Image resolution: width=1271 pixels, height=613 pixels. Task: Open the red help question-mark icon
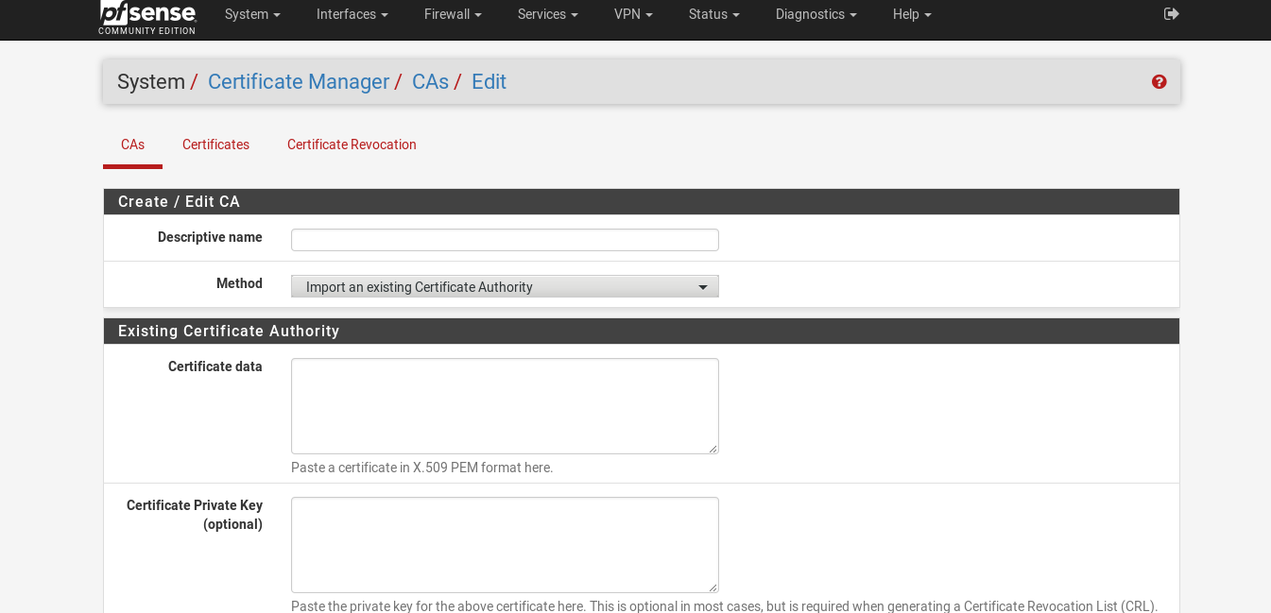pos(1159,82)
